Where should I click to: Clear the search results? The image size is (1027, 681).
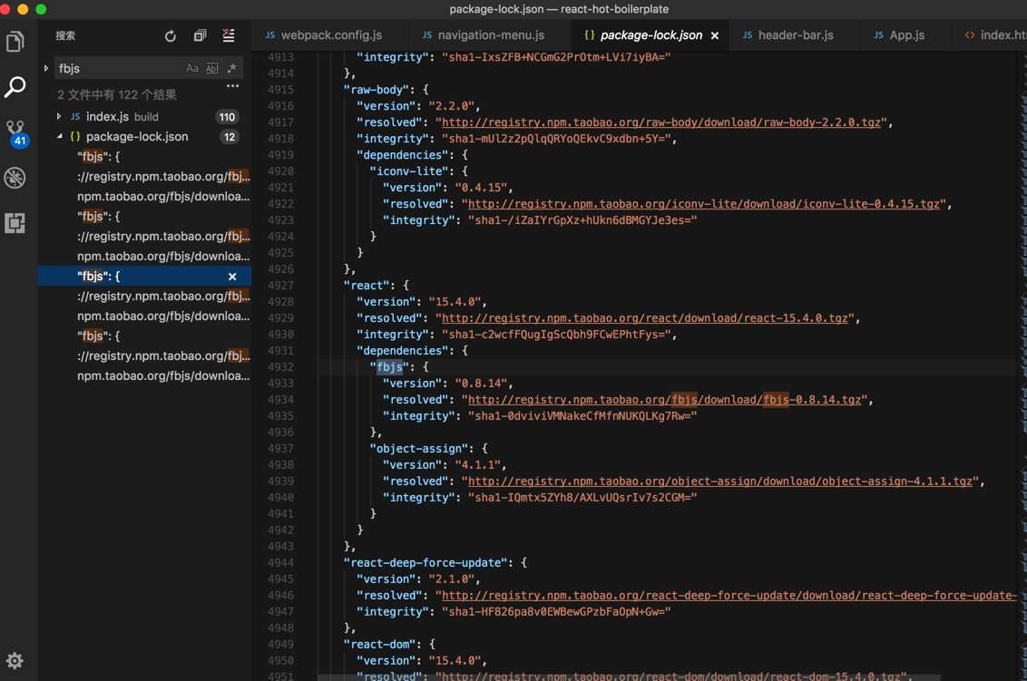[x=229, y=36]
